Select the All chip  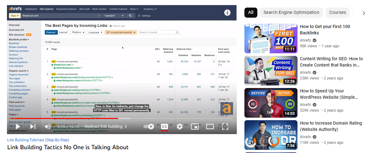pos(251,13)
